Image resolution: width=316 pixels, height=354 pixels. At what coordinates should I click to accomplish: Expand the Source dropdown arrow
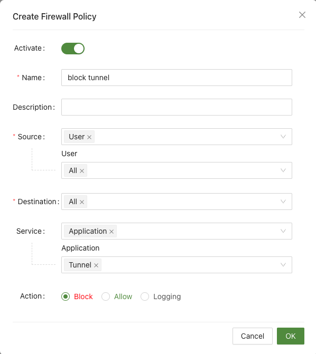283,137
